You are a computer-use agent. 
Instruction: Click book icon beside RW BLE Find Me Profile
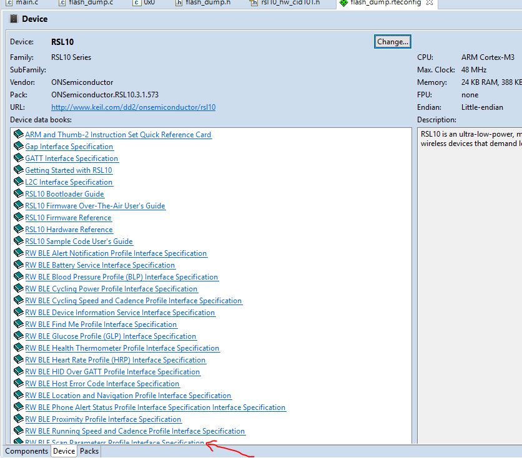click(18, 324)
